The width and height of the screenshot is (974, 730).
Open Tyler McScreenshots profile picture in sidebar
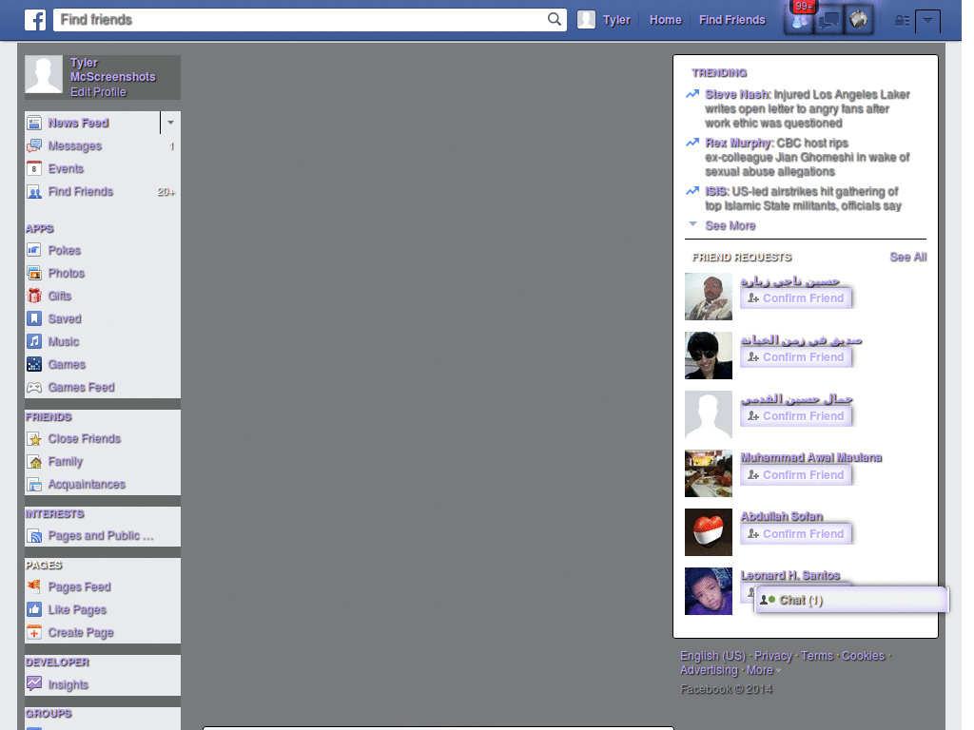tap(44, 74)
